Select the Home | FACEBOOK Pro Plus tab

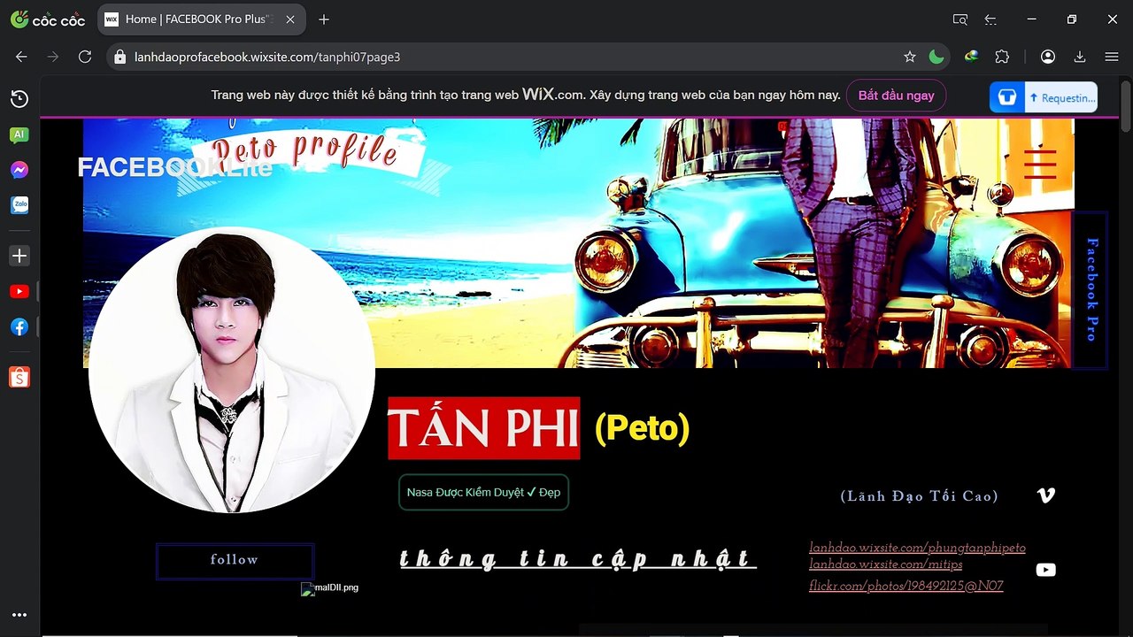(201, 19)
